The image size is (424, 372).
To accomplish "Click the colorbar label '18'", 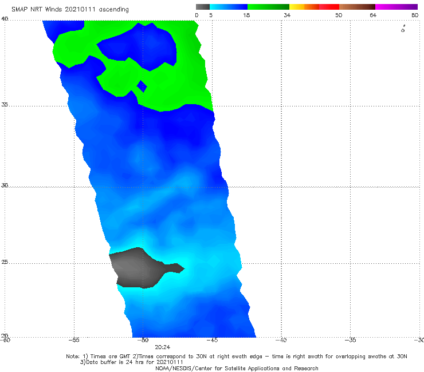I will pyautogui.click(x=246, y=15).
